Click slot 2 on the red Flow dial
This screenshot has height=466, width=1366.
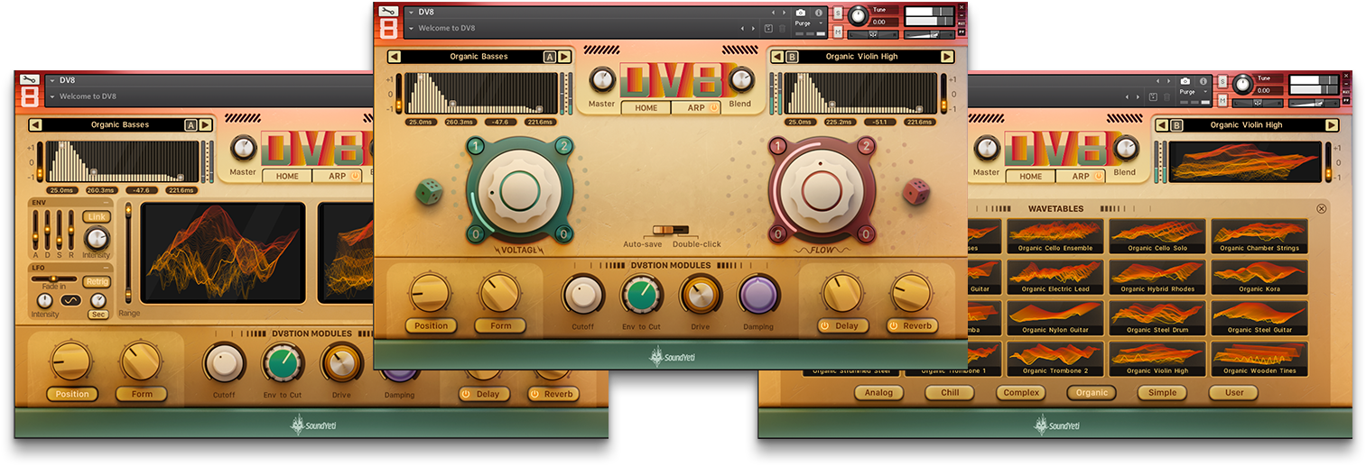865,147
